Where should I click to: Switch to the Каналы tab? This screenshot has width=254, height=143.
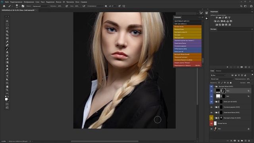[219, 71]
